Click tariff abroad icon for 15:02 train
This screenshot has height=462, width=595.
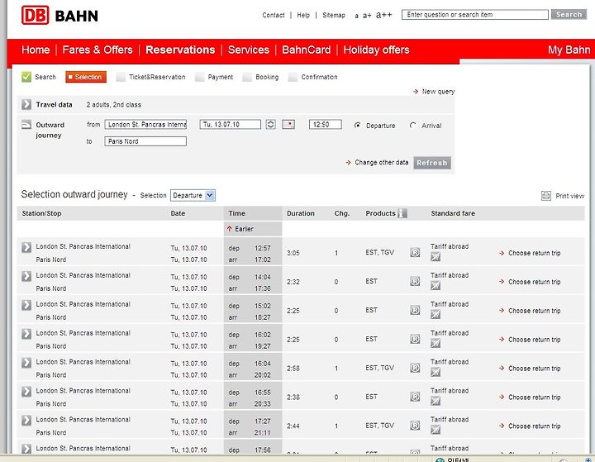coord(436,315)
